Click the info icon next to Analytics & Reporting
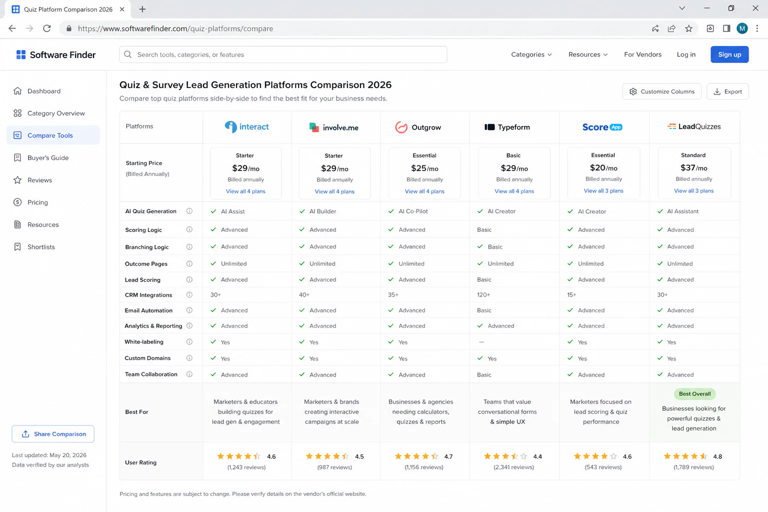Viewport: 768px width, 512px height. (189, 325)
